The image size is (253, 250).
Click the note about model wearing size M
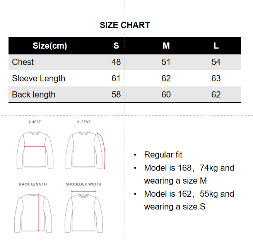tap(189, 174)
